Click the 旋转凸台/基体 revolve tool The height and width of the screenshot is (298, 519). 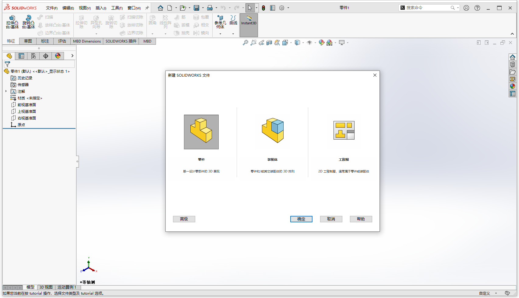(28, 22)
